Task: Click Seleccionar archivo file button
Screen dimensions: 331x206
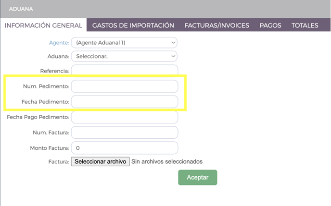Action: click(x=100, y=161)
